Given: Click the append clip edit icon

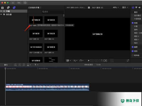Looking at the screenshot, I should click(24, 65).
